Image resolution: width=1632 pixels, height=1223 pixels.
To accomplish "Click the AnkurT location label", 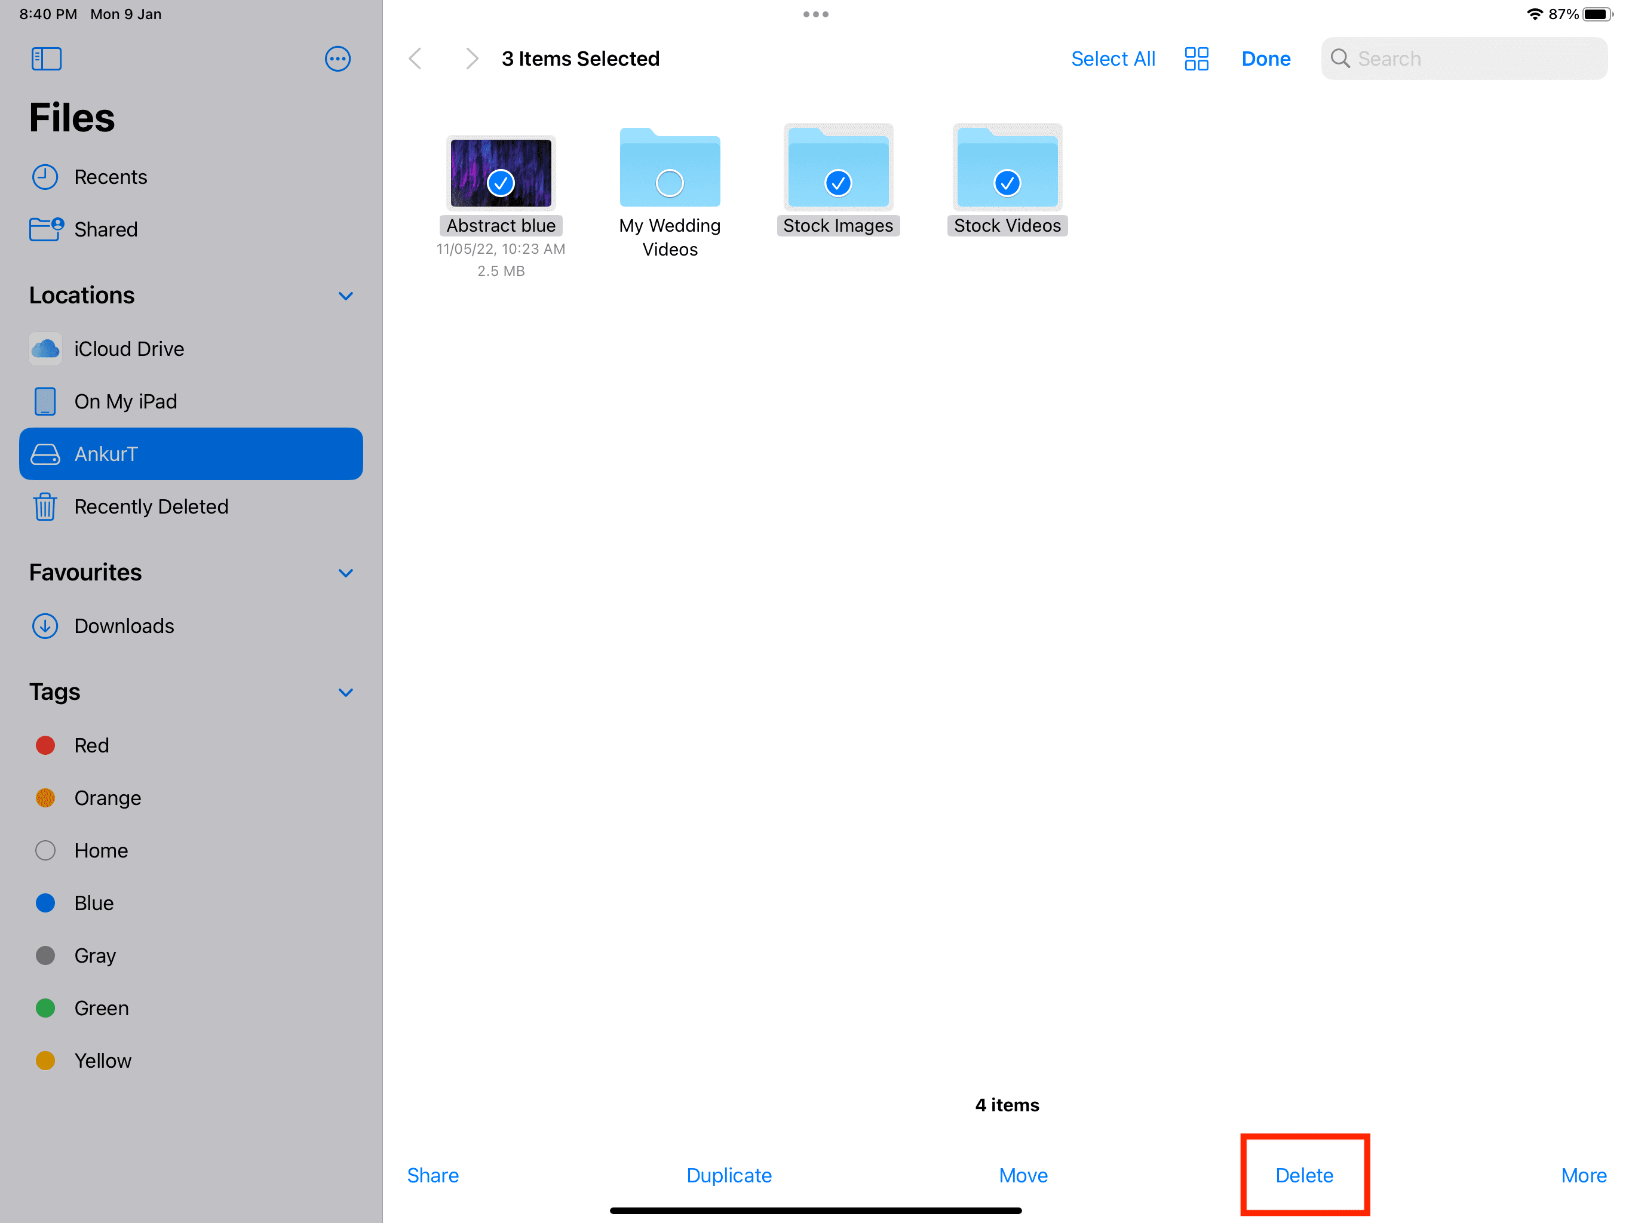I will (x=106, y=454).
